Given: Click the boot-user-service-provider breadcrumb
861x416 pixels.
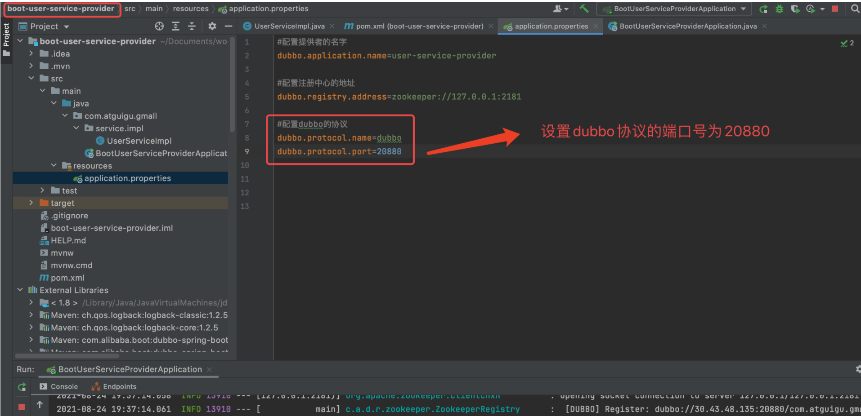Looking at the screenshot, I should (61, 9).
